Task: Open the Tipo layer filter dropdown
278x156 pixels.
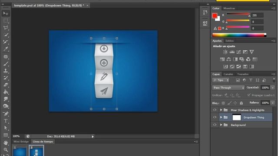Action: point(221,80)
